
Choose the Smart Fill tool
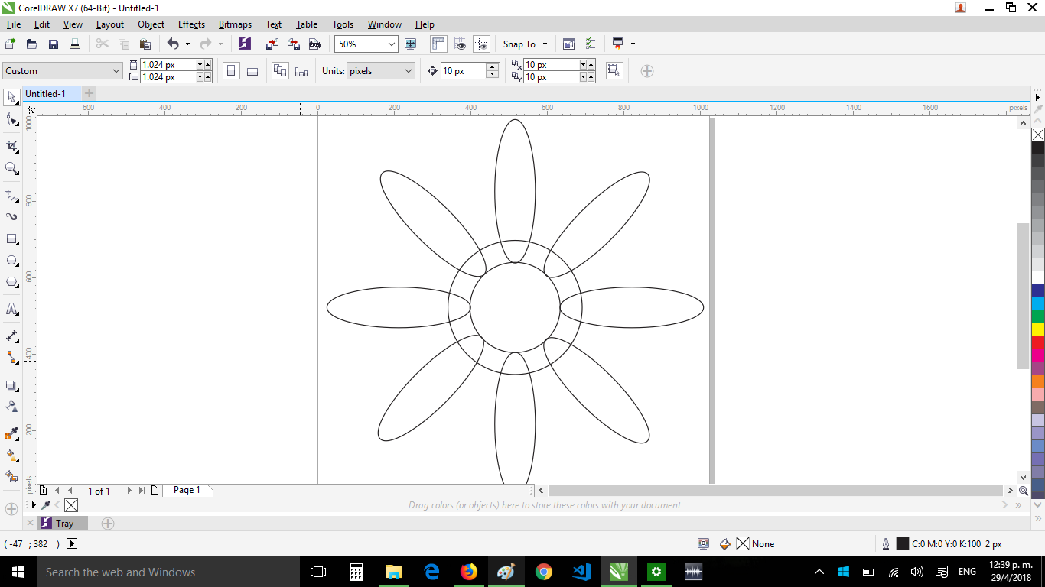pyautogui.click(x=11, y=476)
